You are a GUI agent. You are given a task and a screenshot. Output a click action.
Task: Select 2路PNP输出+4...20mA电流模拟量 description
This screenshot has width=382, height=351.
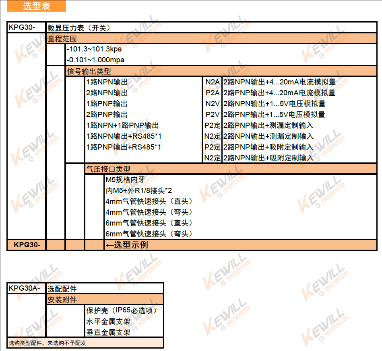(279, 93)
